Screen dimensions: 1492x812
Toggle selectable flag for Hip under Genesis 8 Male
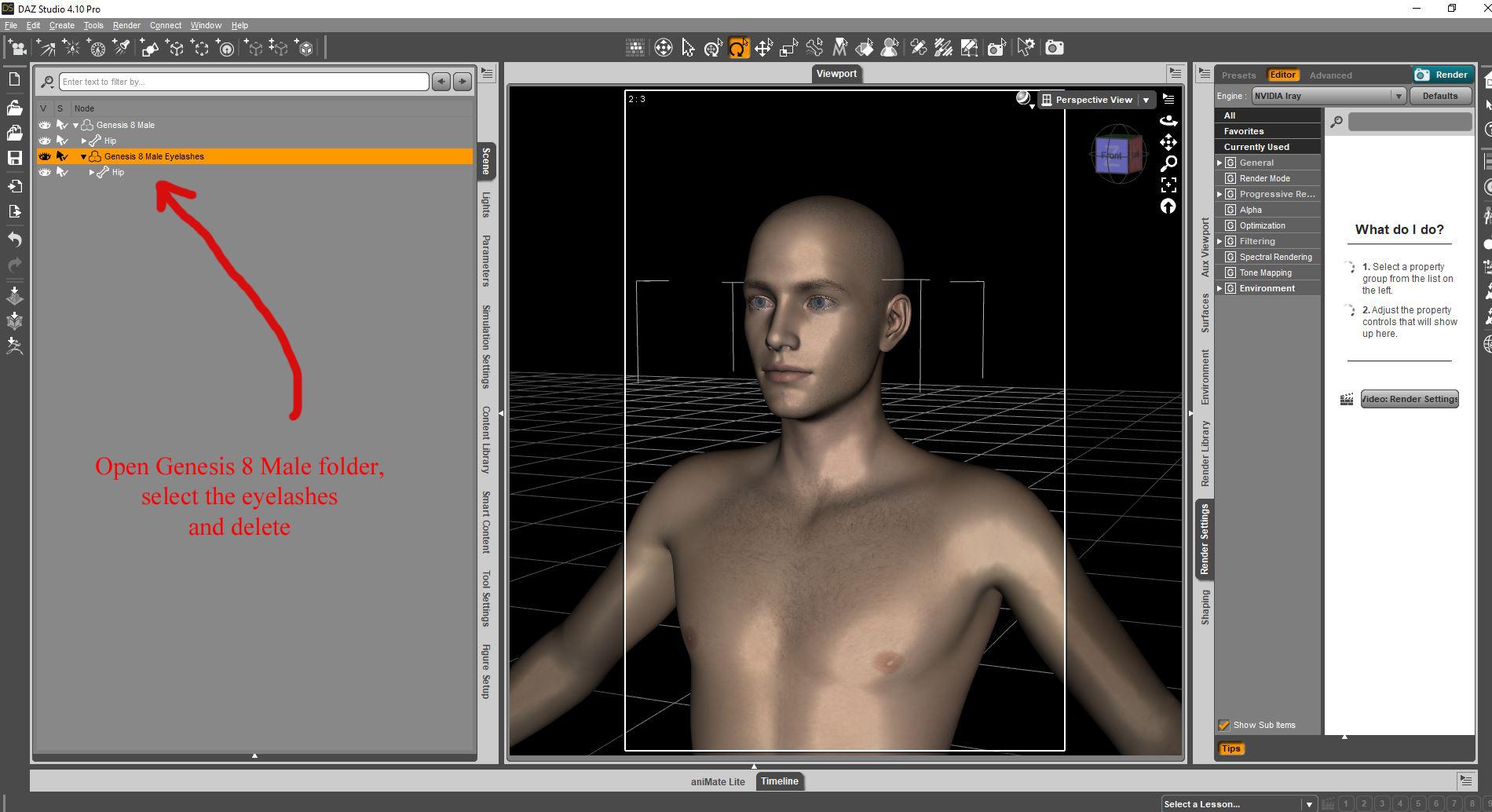[x=62, y=141]
